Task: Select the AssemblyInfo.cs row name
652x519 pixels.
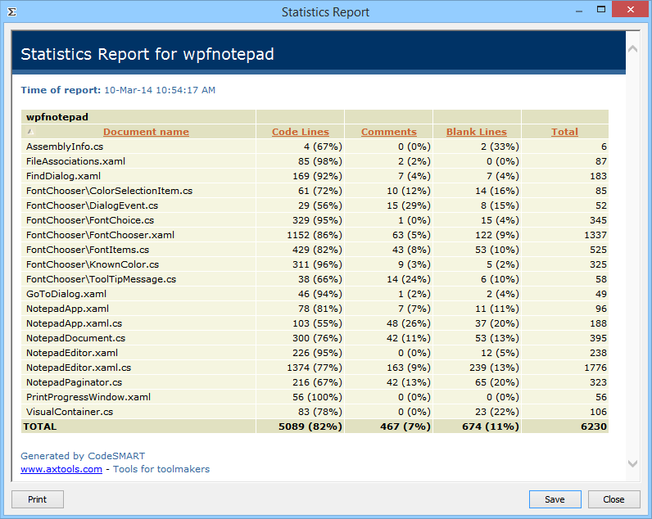Action: point(65,147)
